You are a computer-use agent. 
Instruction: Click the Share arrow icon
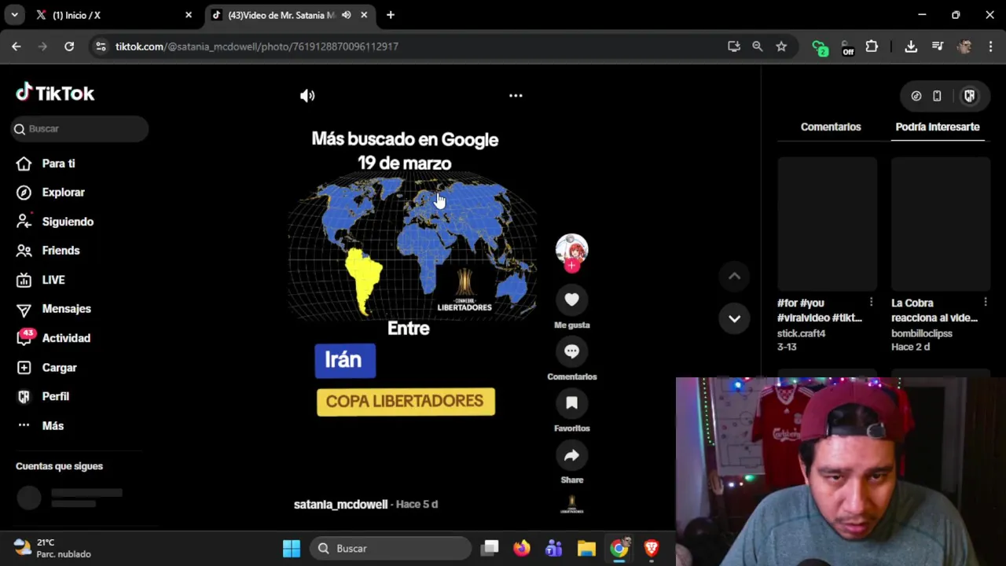pos(571,455)
